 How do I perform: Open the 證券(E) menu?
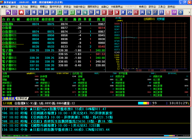tap(14, 7)
